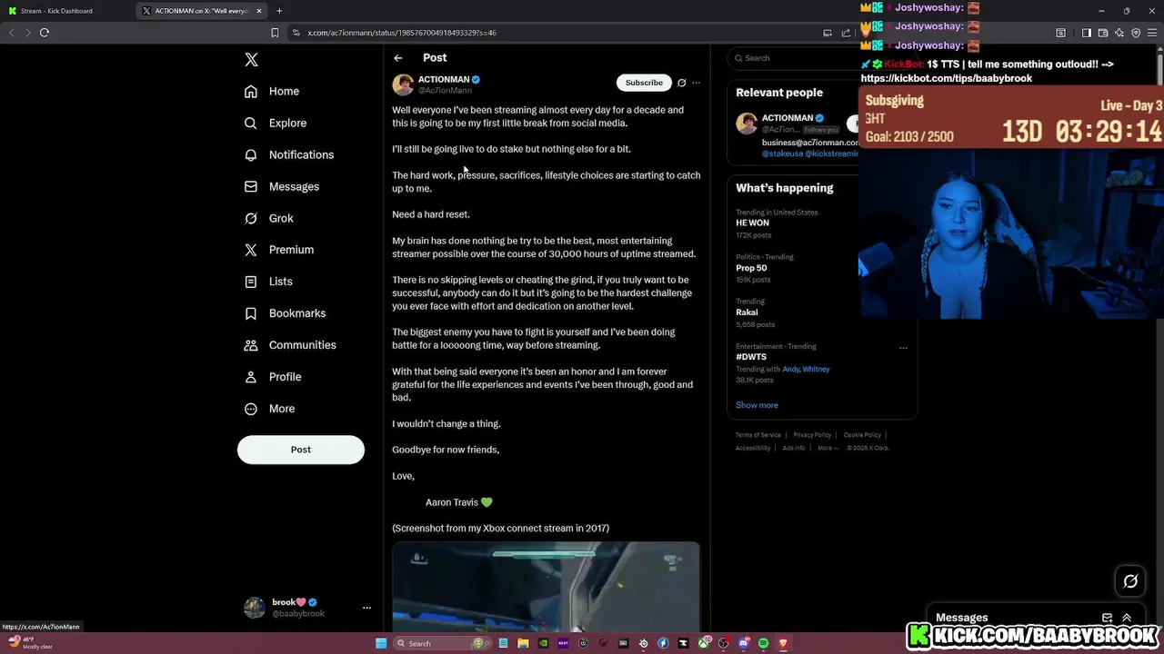Open the Prop 50 trending topic
This screenshot has height=654, width=1164.
pos(751,268)
